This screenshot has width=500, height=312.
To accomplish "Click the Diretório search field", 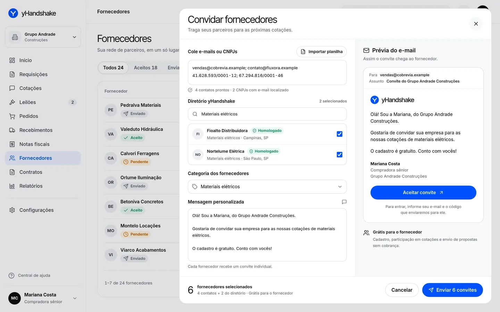I will point(267,114).
